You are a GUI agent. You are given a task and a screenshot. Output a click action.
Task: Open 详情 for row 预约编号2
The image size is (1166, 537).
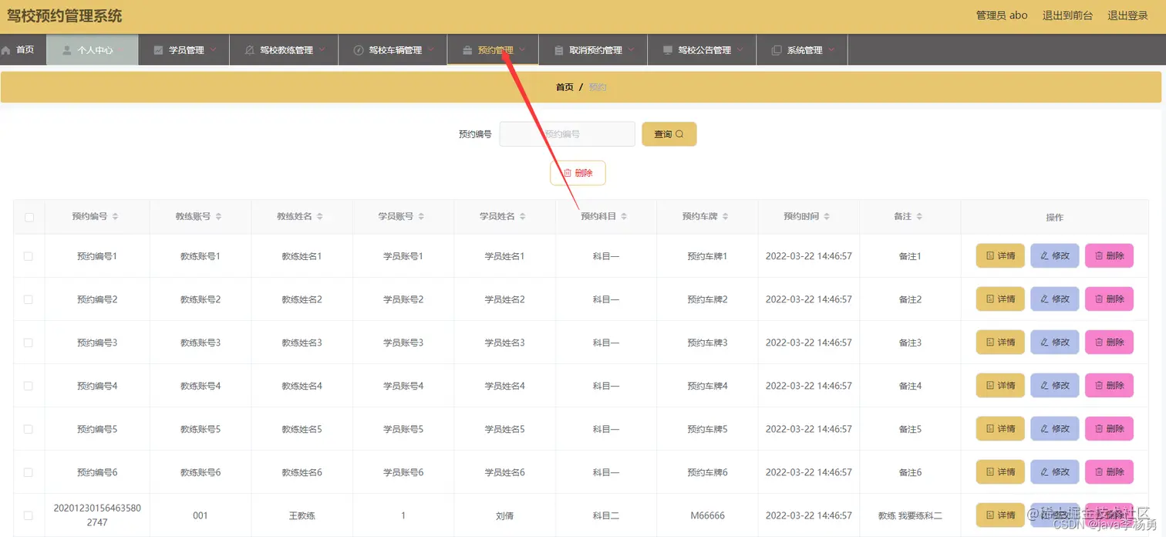point(1000,299)
